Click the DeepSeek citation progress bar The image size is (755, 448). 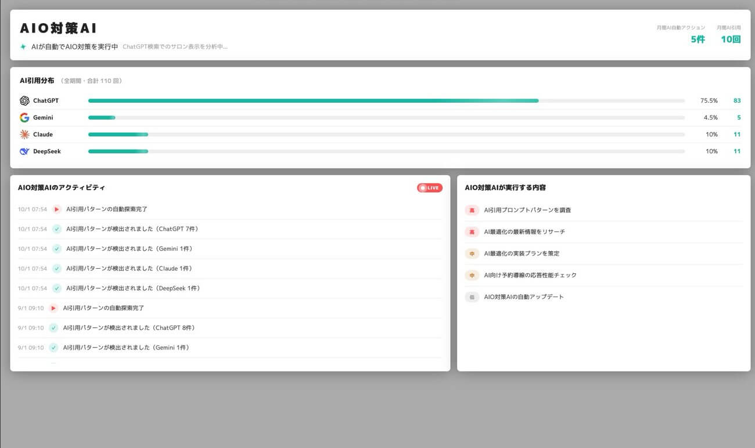pos(386,151)
